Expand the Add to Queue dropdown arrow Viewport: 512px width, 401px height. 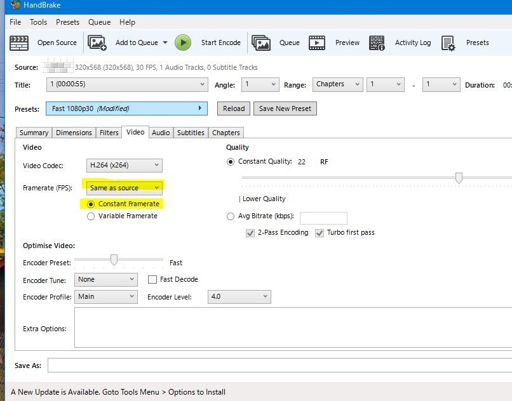point(165,43)
